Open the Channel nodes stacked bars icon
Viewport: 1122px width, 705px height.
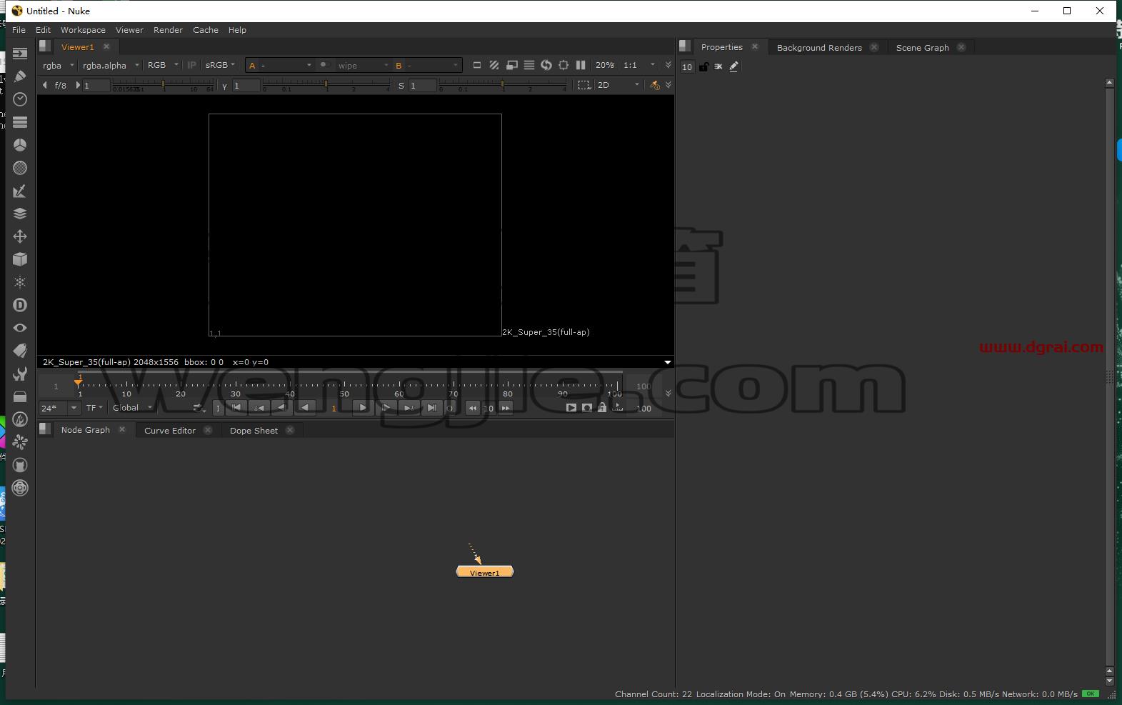20,122
